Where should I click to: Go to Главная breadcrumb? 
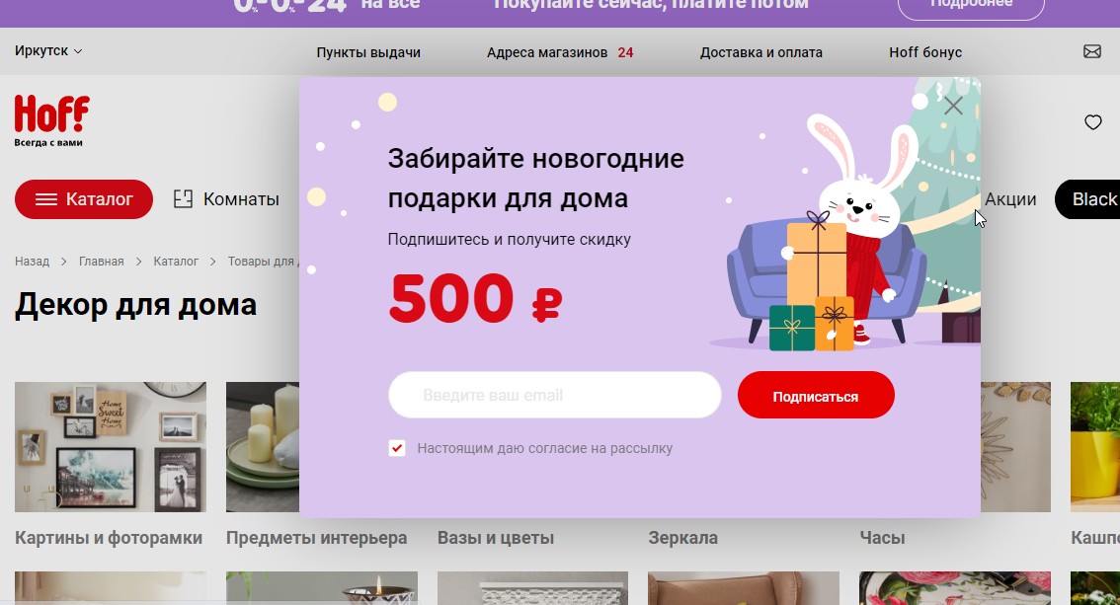coord(102,262)
